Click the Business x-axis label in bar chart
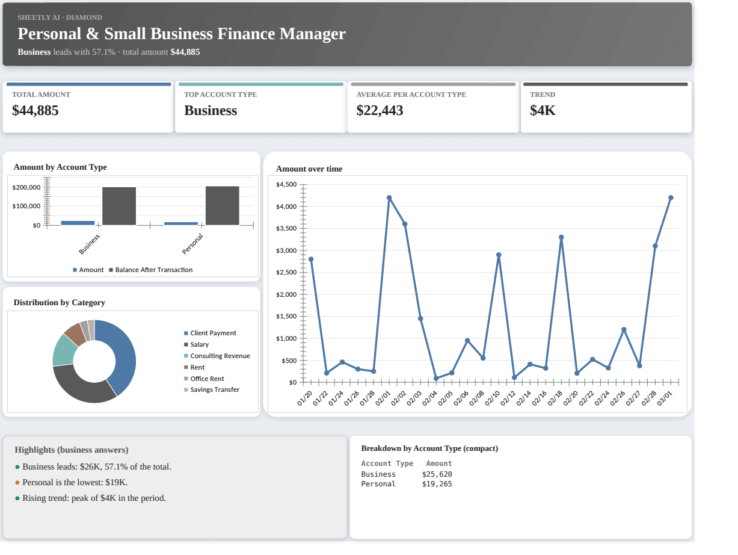The height and width of the screenshot is (555, 738). 89,243
